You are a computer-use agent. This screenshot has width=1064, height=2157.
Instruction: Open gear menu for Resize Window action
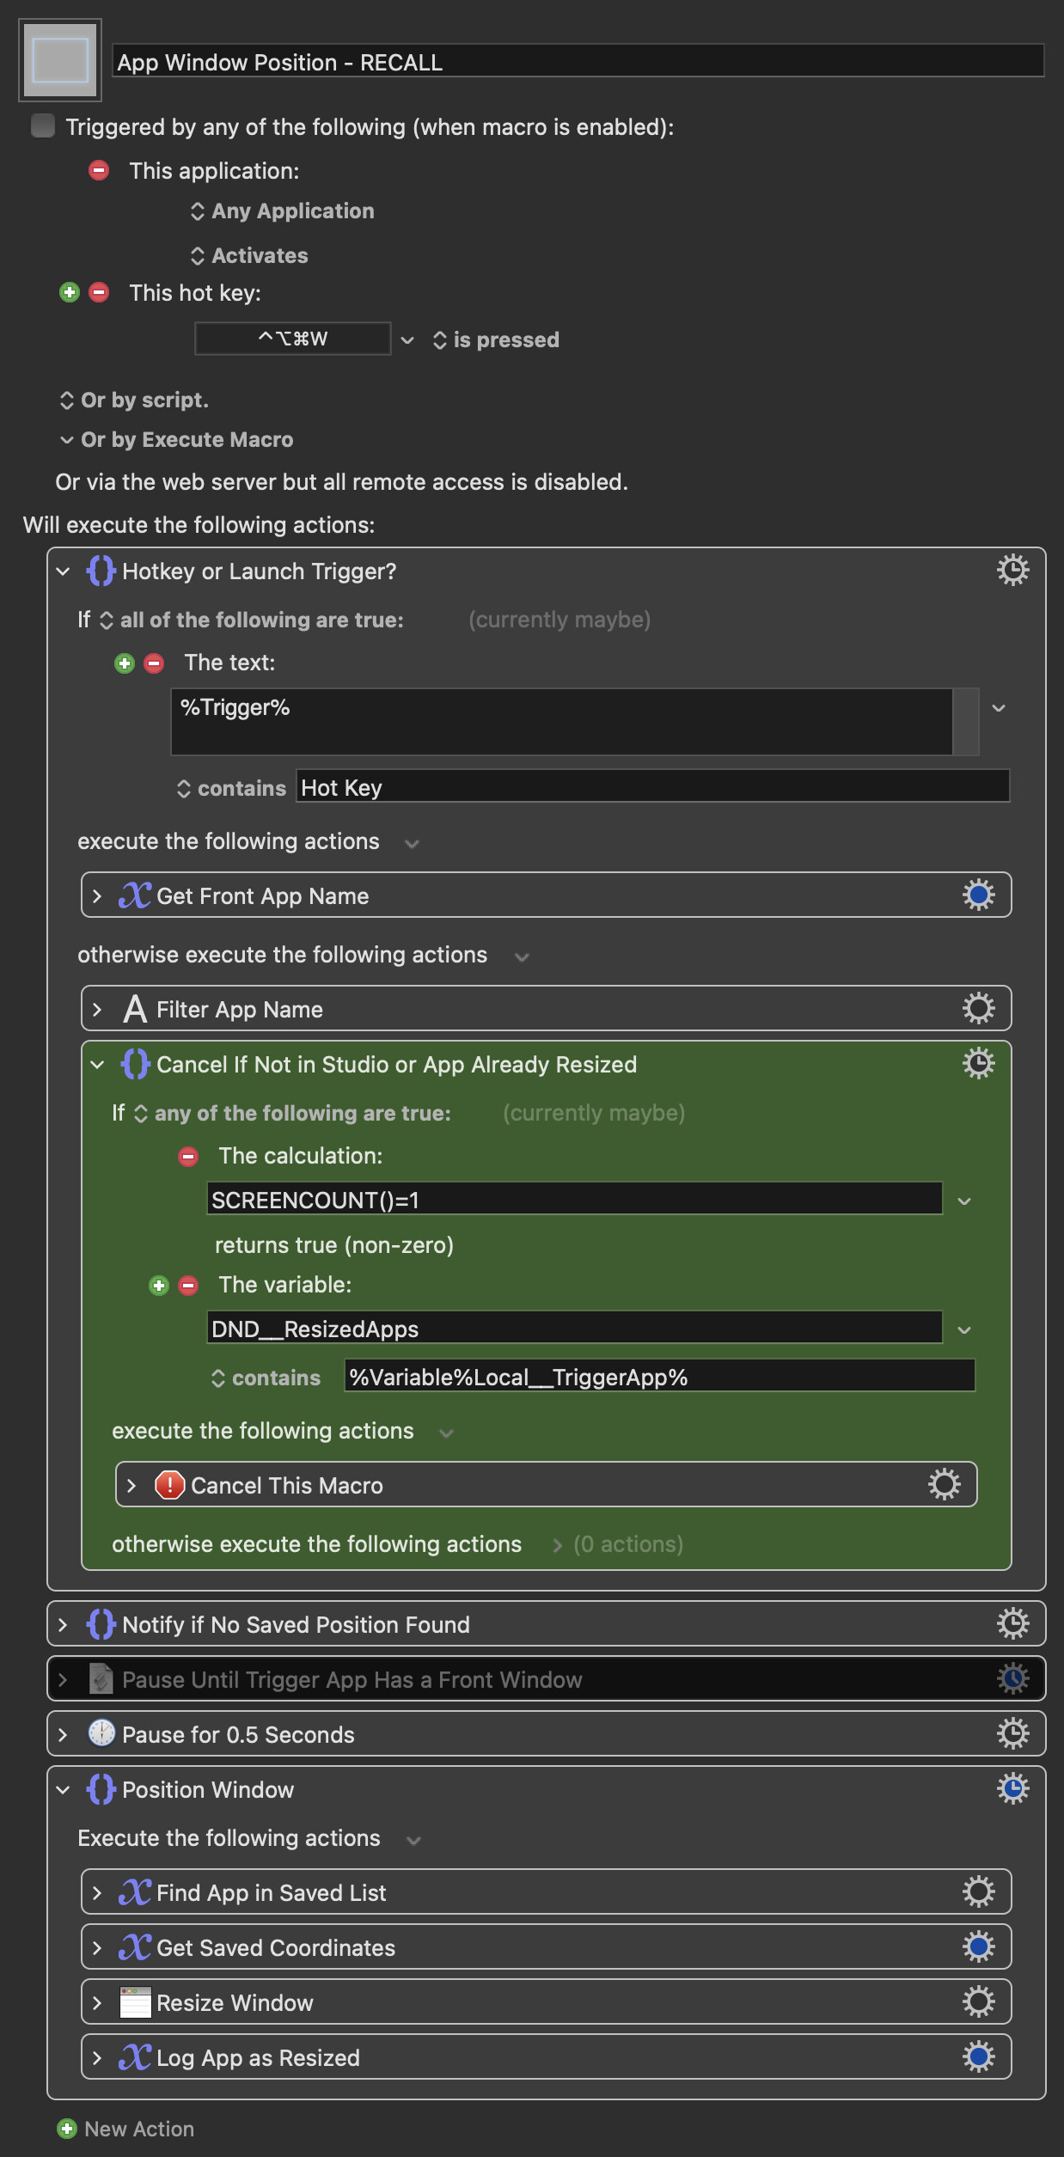click(978, 2002)
